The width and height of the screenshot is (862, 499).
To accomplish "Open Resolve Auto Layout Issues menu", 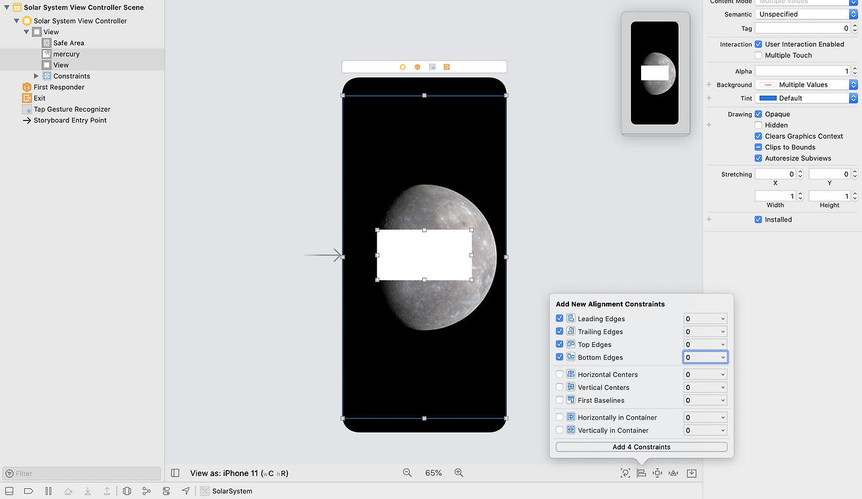I will pos(673,473).
